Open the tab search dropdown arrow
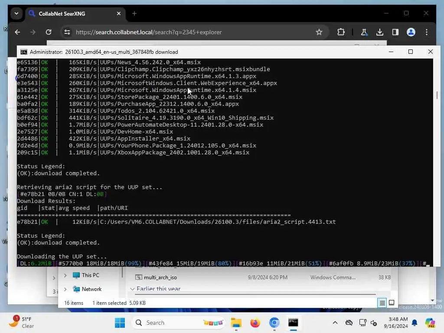Image resolution: width=444 pixels, height=333 pixels. [x=16, y=13]
